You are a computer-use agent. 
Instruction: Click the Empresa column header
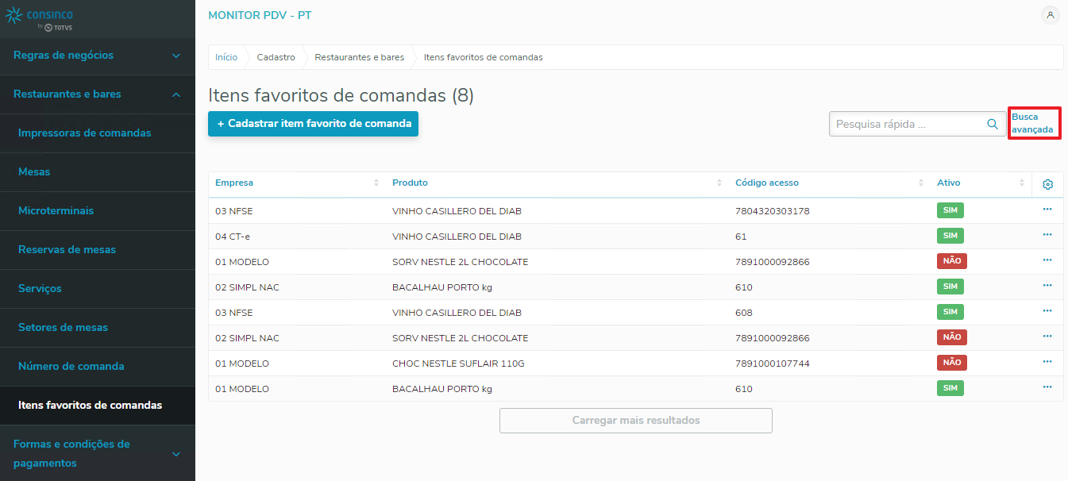(234, 183)
